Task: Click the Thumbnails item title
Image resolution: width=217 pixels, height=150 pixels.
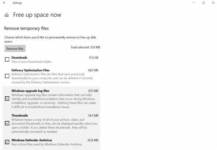Action: (20, 116)
